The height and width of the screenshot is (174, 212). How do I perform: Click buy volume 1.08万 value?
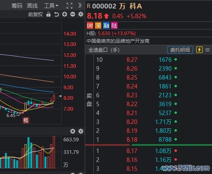coord(163,151)
